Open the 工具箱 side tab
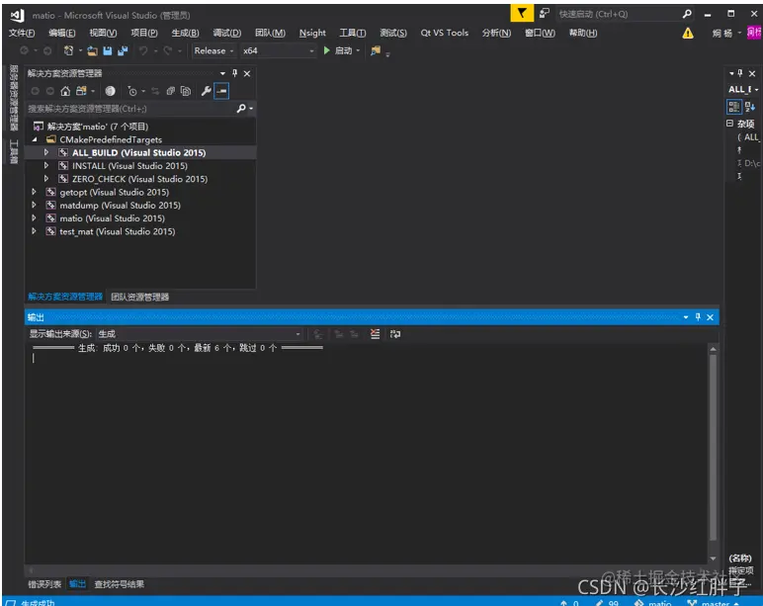 point(13,151)
